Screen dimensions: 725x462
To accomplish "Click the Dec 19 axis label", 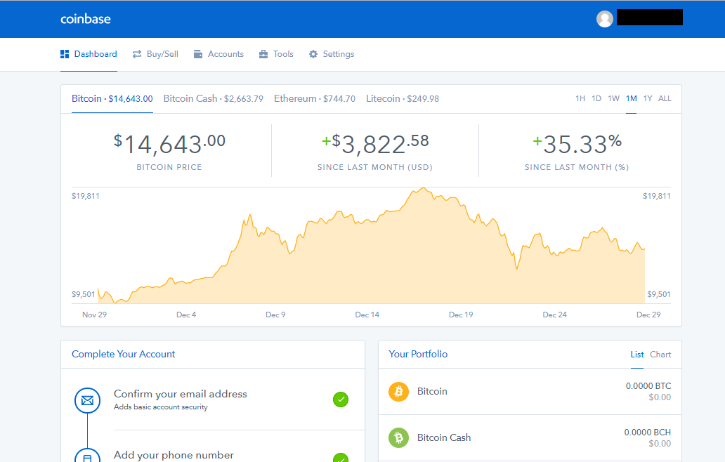I will 461,315.
